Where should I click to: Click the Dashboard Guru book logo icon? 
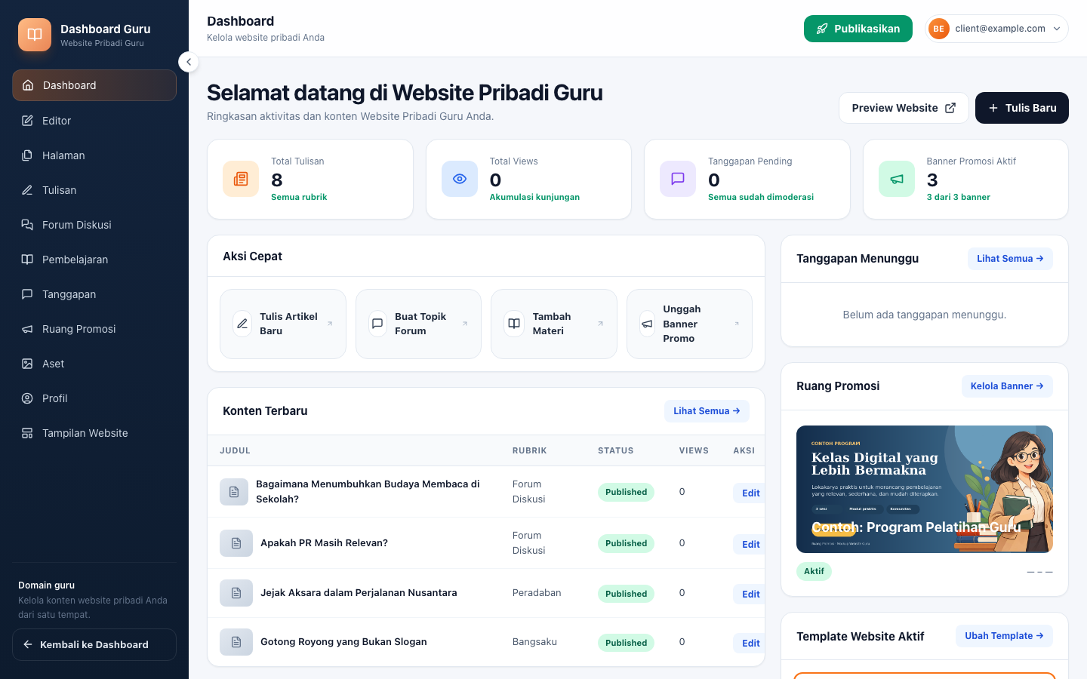click(x=35, y=35)
